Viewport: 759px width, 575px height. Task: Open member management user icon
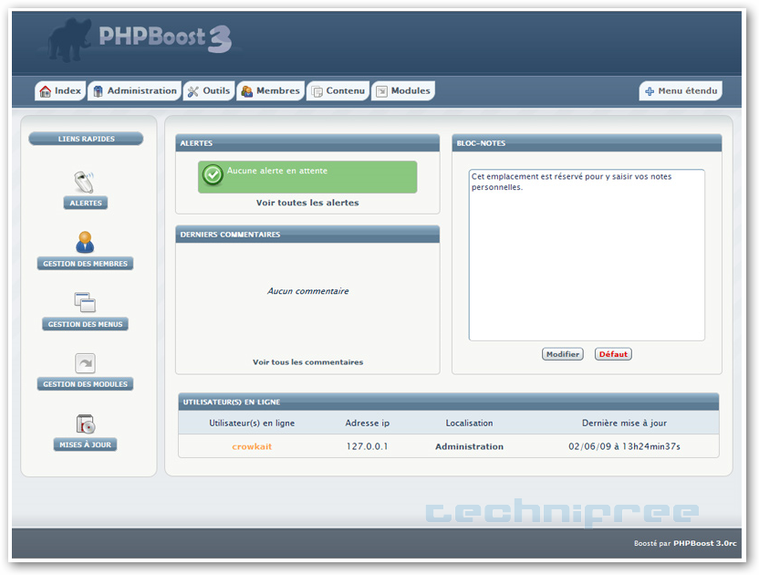(85, 242)
